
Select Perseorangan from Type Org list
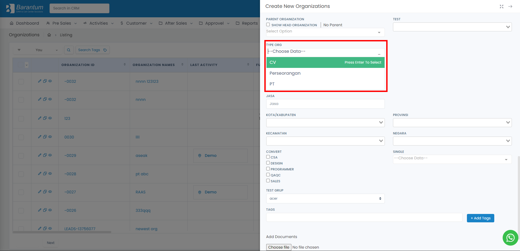pyautogui.click(x=285, y=73)
